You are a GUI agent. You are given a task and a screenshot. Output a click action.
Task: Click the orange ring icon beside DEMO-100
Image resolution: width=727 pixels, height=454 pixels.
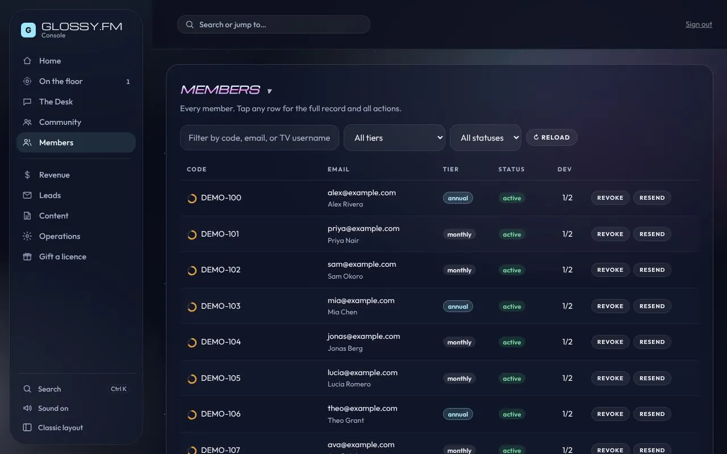[x=192, y=198]
